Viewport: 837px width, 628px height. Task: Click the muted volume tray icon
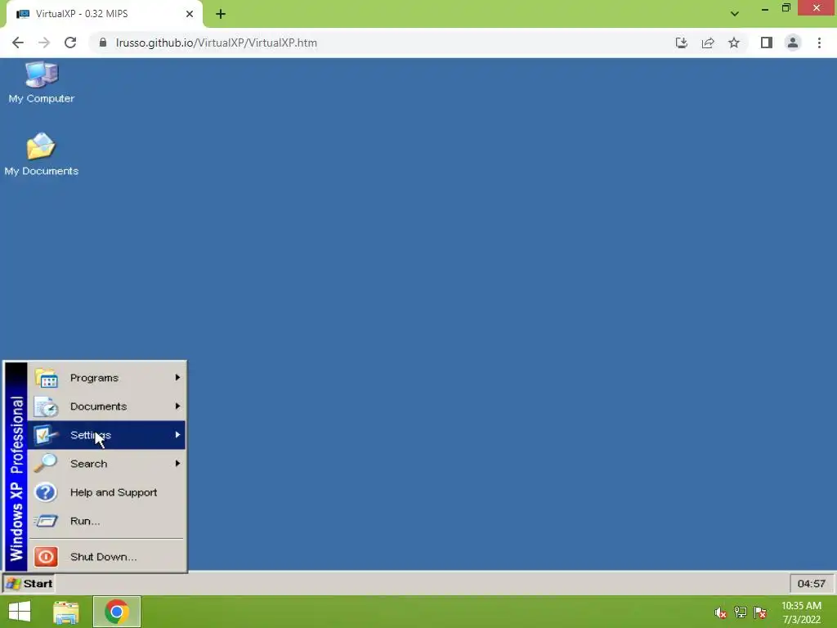(x=721, y=612)
